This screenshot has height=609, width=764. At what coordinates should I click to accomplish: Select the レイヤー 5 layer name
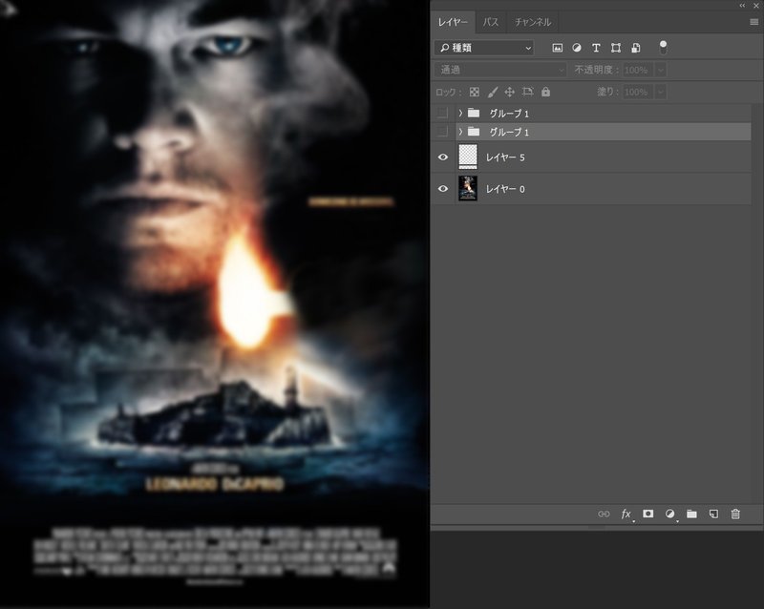point(505,157)
